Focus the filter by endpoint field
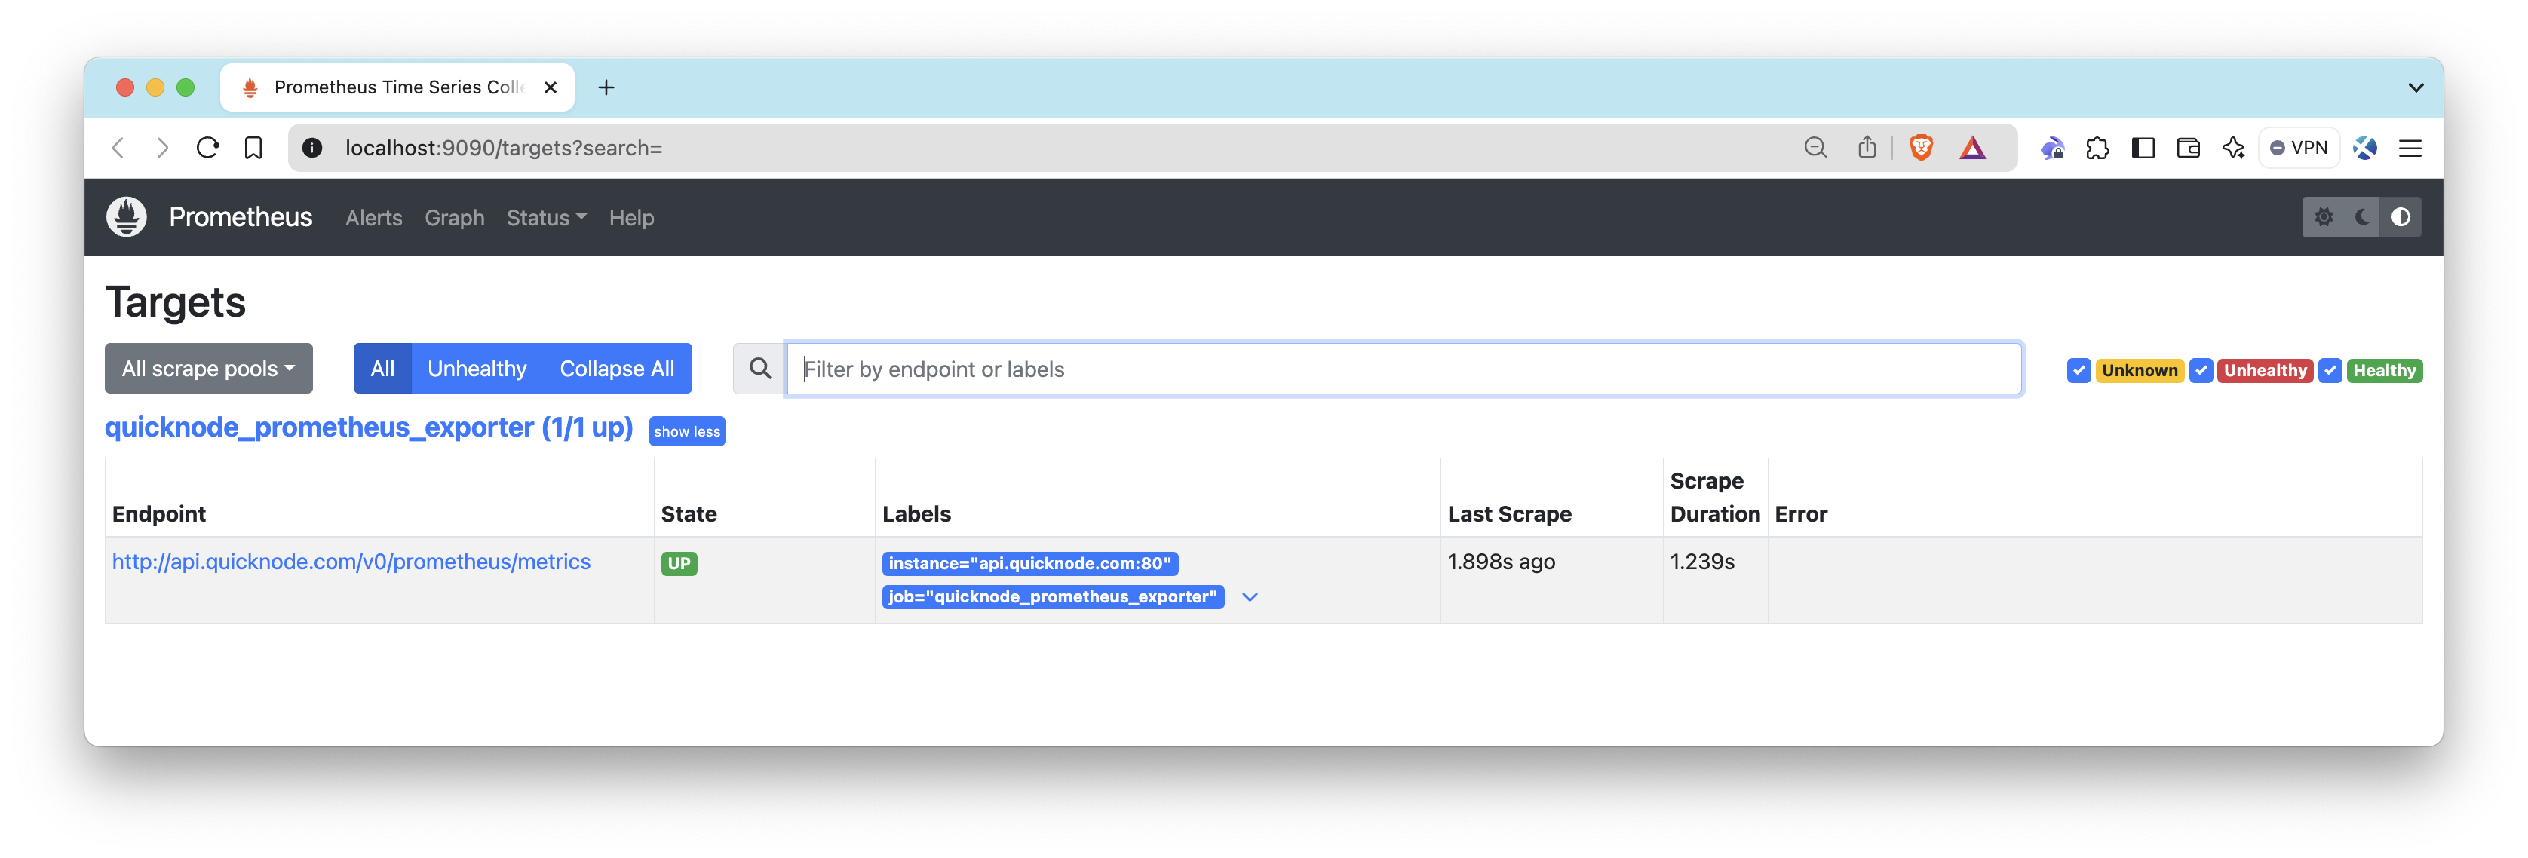2528x858 pixels. click(1404, 369)
